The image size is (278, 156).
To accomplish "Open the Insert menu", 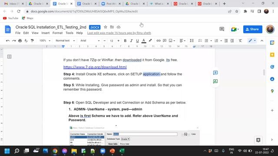I will 46,33.
